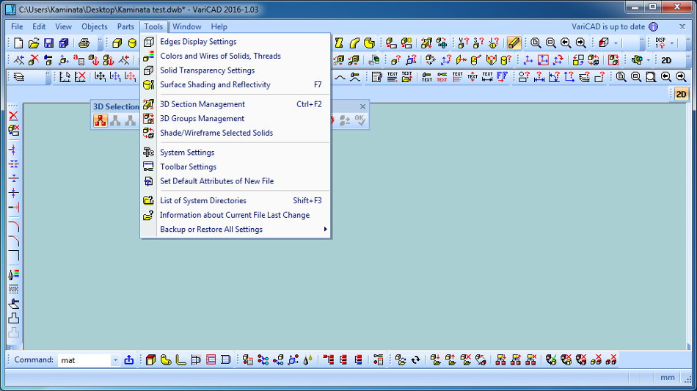Open the DISP display dropdown arrow
Screen dimensions: 697x391
point(671,43)
